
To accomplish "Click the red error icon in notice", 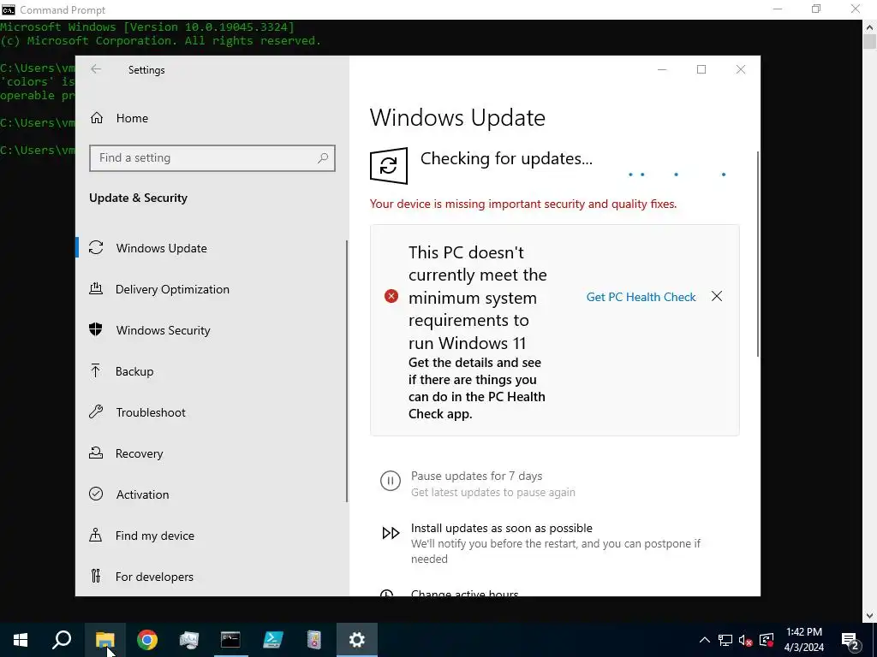I will click(x=391, y=296).
